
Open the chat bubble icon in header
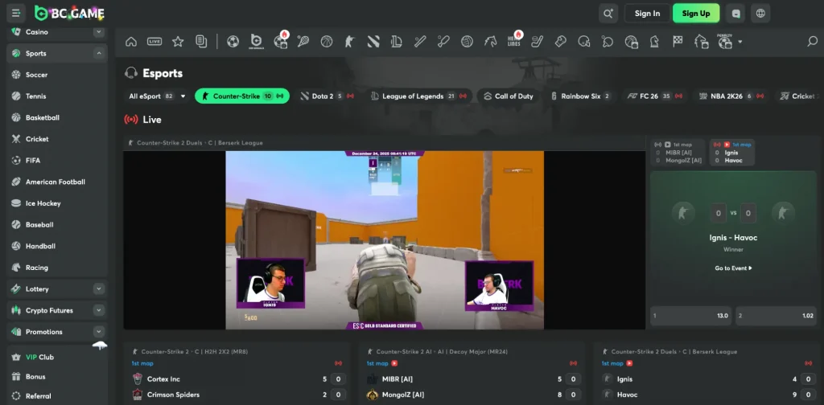734,13
